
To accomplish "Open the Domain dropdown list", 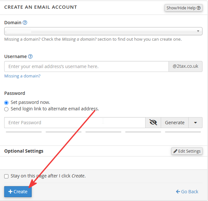I will click(x=103, y=31).
